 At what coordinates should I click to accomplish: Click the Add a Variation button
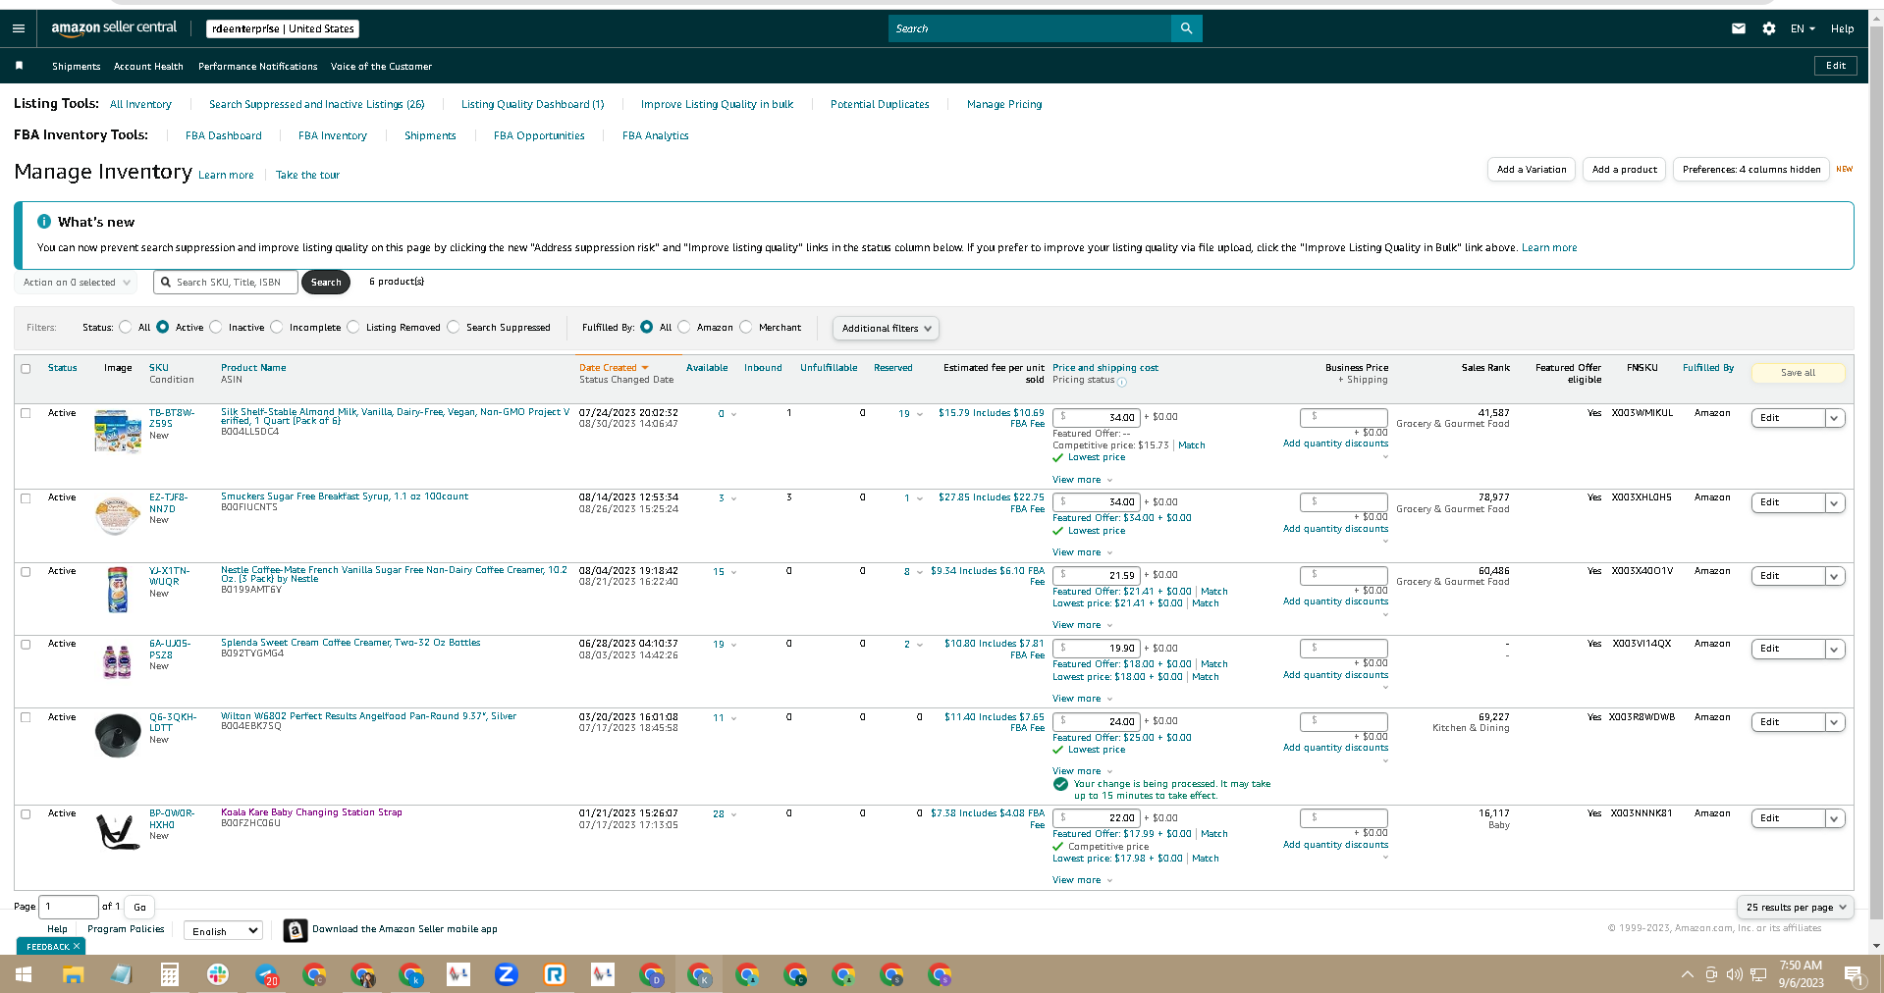1532,170
